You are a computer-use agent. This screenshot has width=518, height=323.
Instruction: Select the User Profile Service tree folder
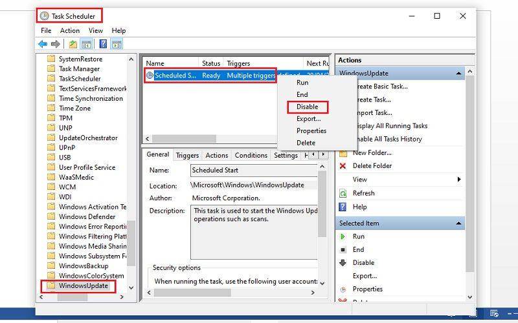87,167
